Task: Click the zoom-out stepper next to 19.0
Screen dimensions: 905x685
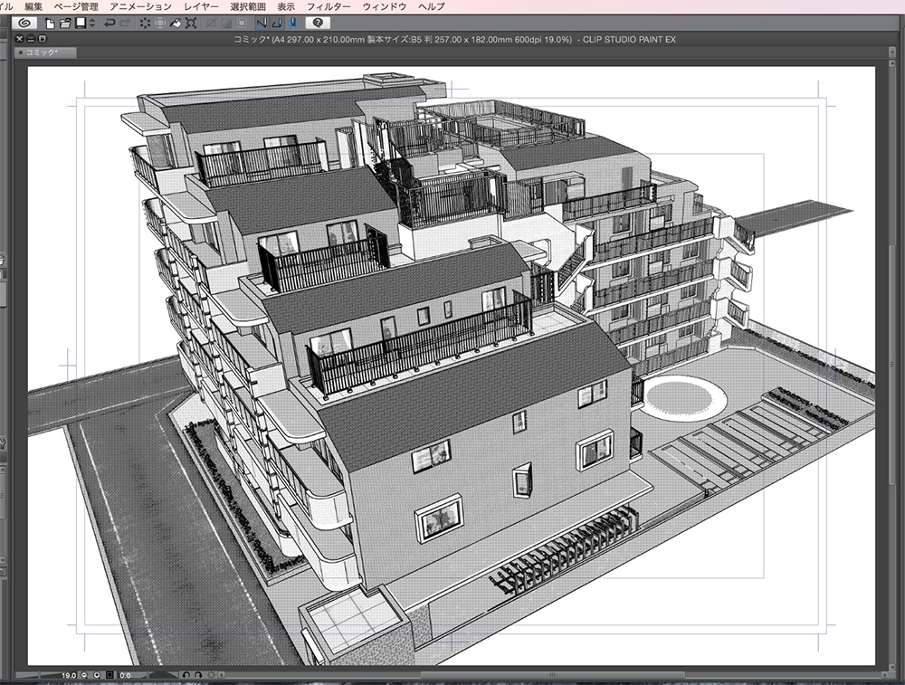Action: (x=84, y=674)
